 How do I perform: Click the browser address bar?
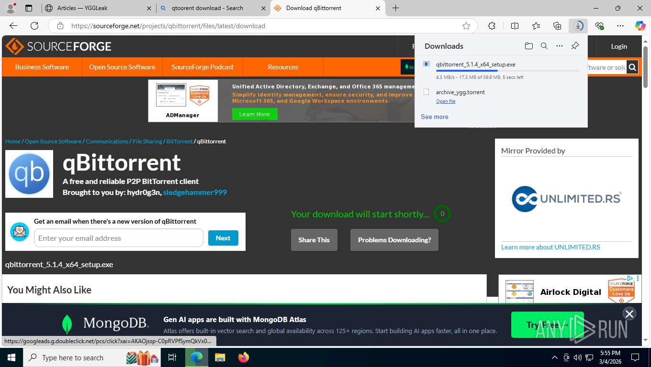tap(264, 26)
